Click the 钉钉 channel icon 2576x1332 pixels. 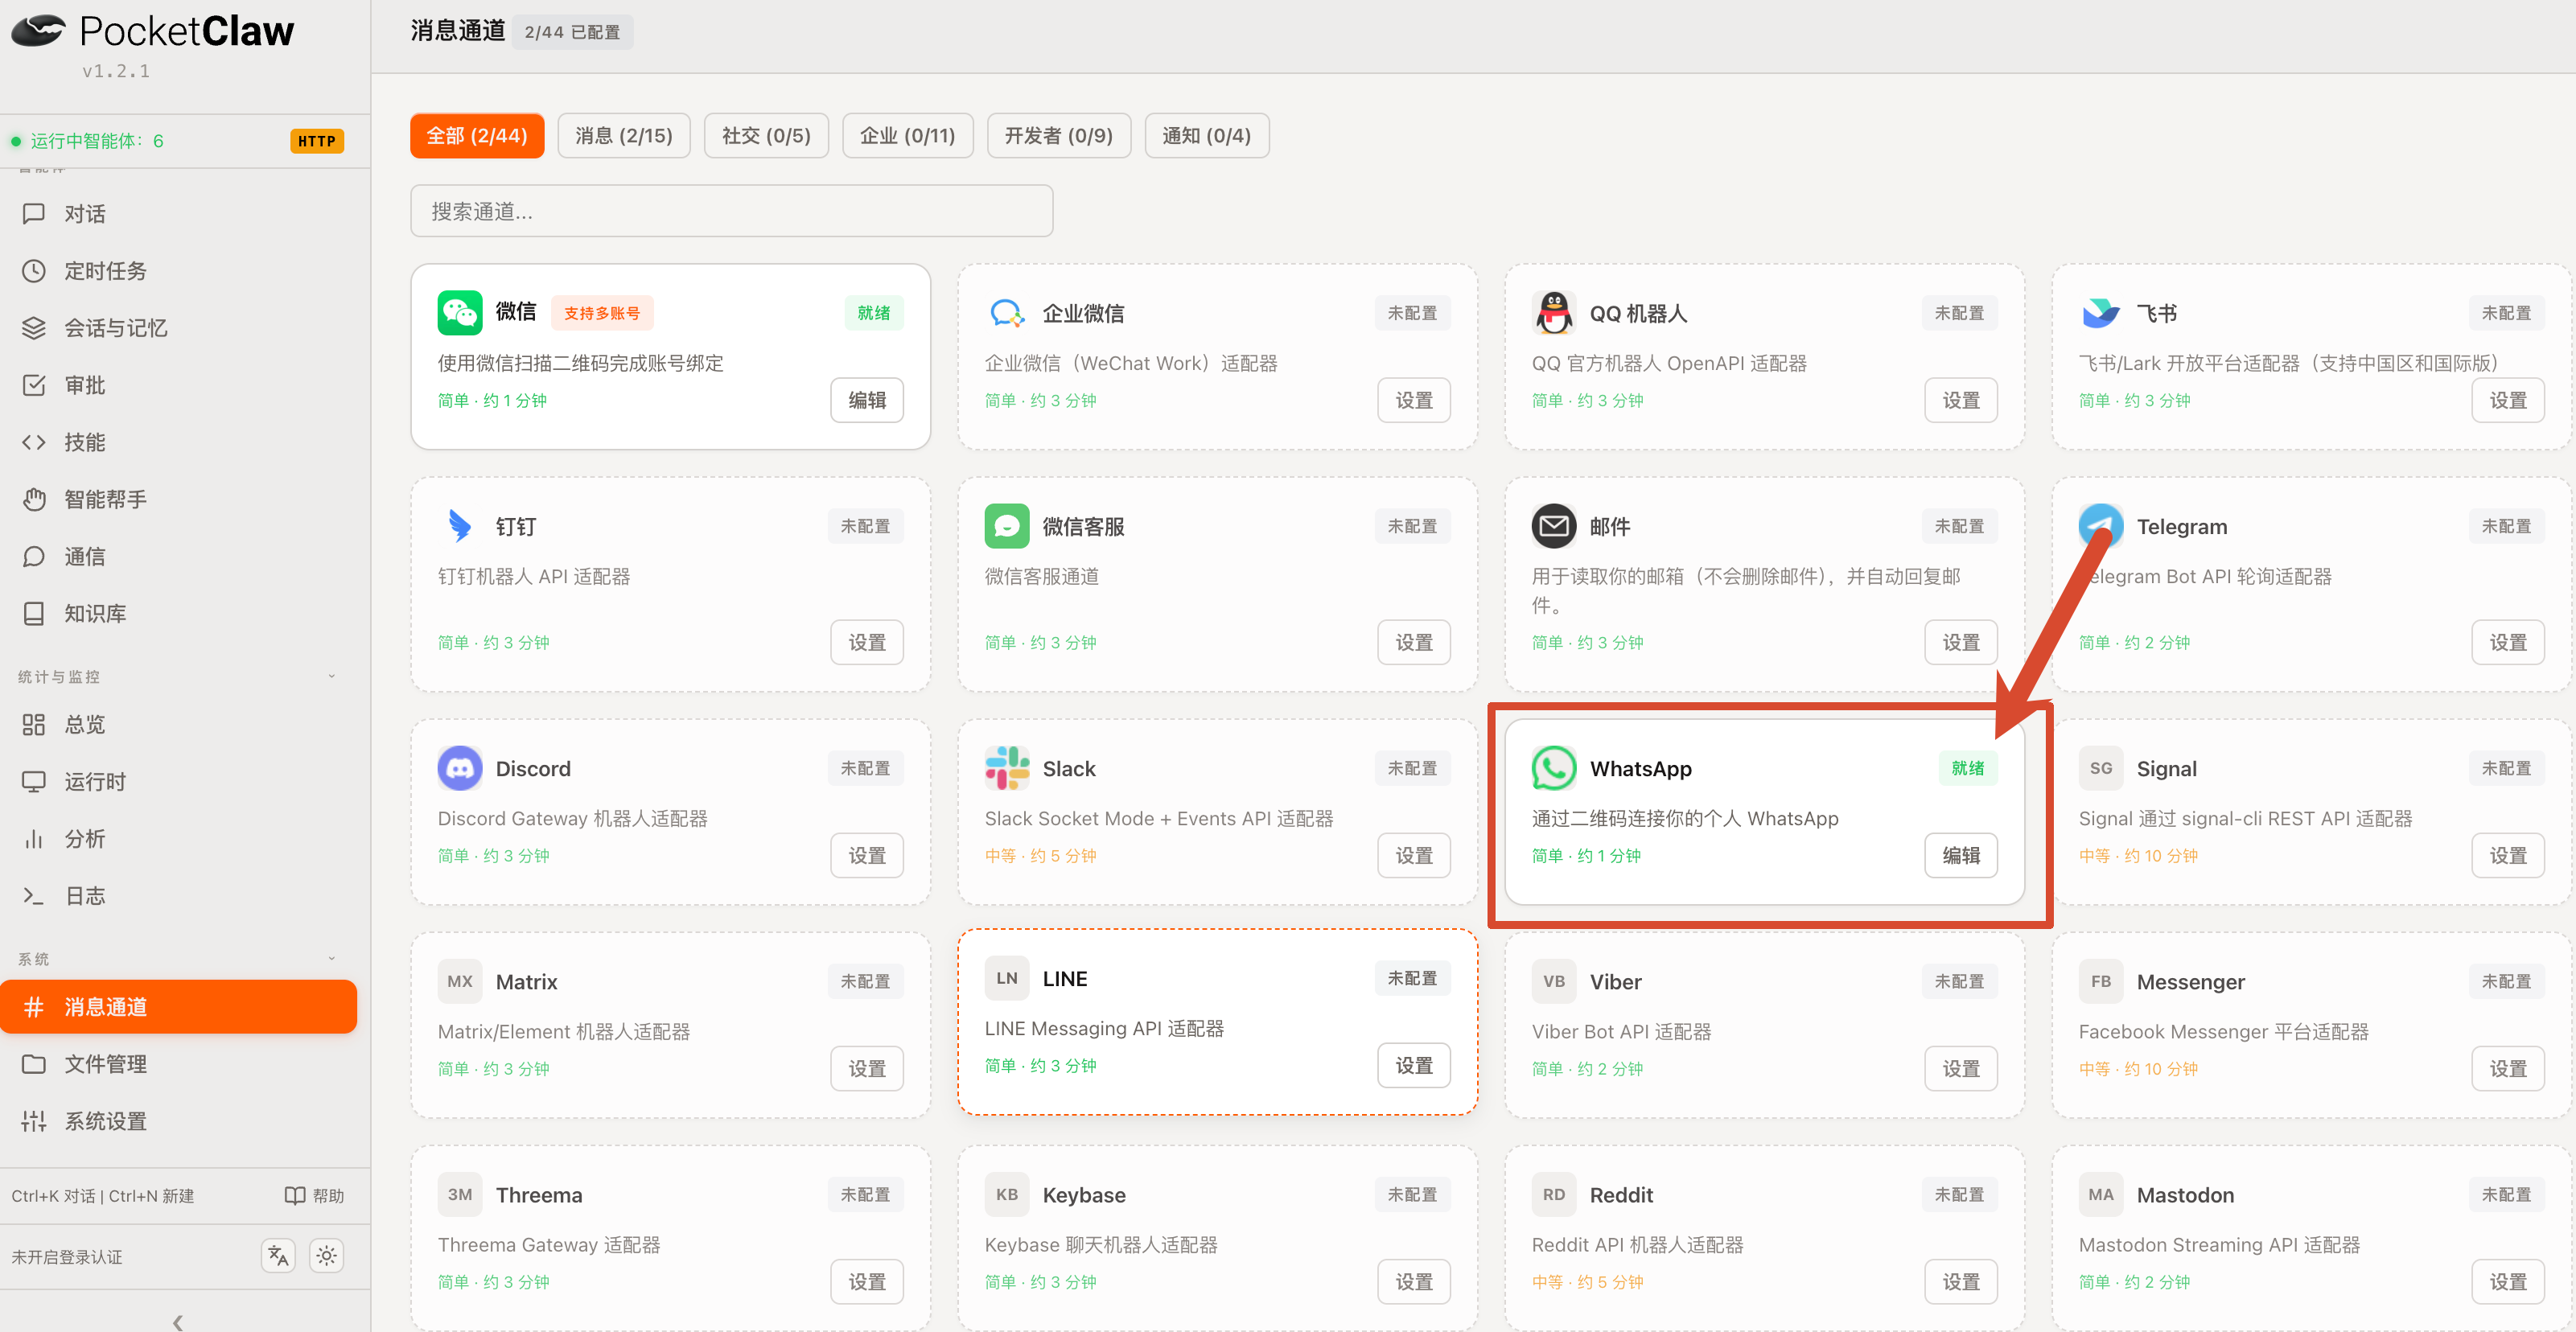pos(459,526)
